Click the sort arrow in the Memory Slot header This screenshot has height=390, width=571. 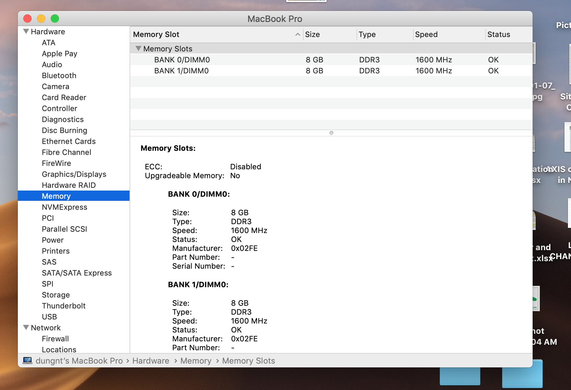click(297, 34)
